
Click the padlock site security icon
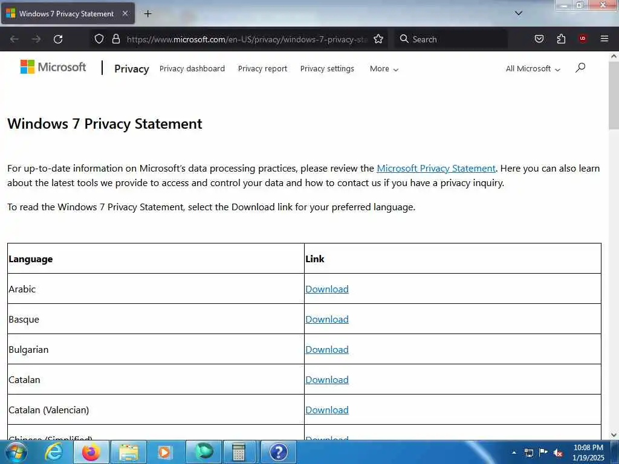pos(115,39)
